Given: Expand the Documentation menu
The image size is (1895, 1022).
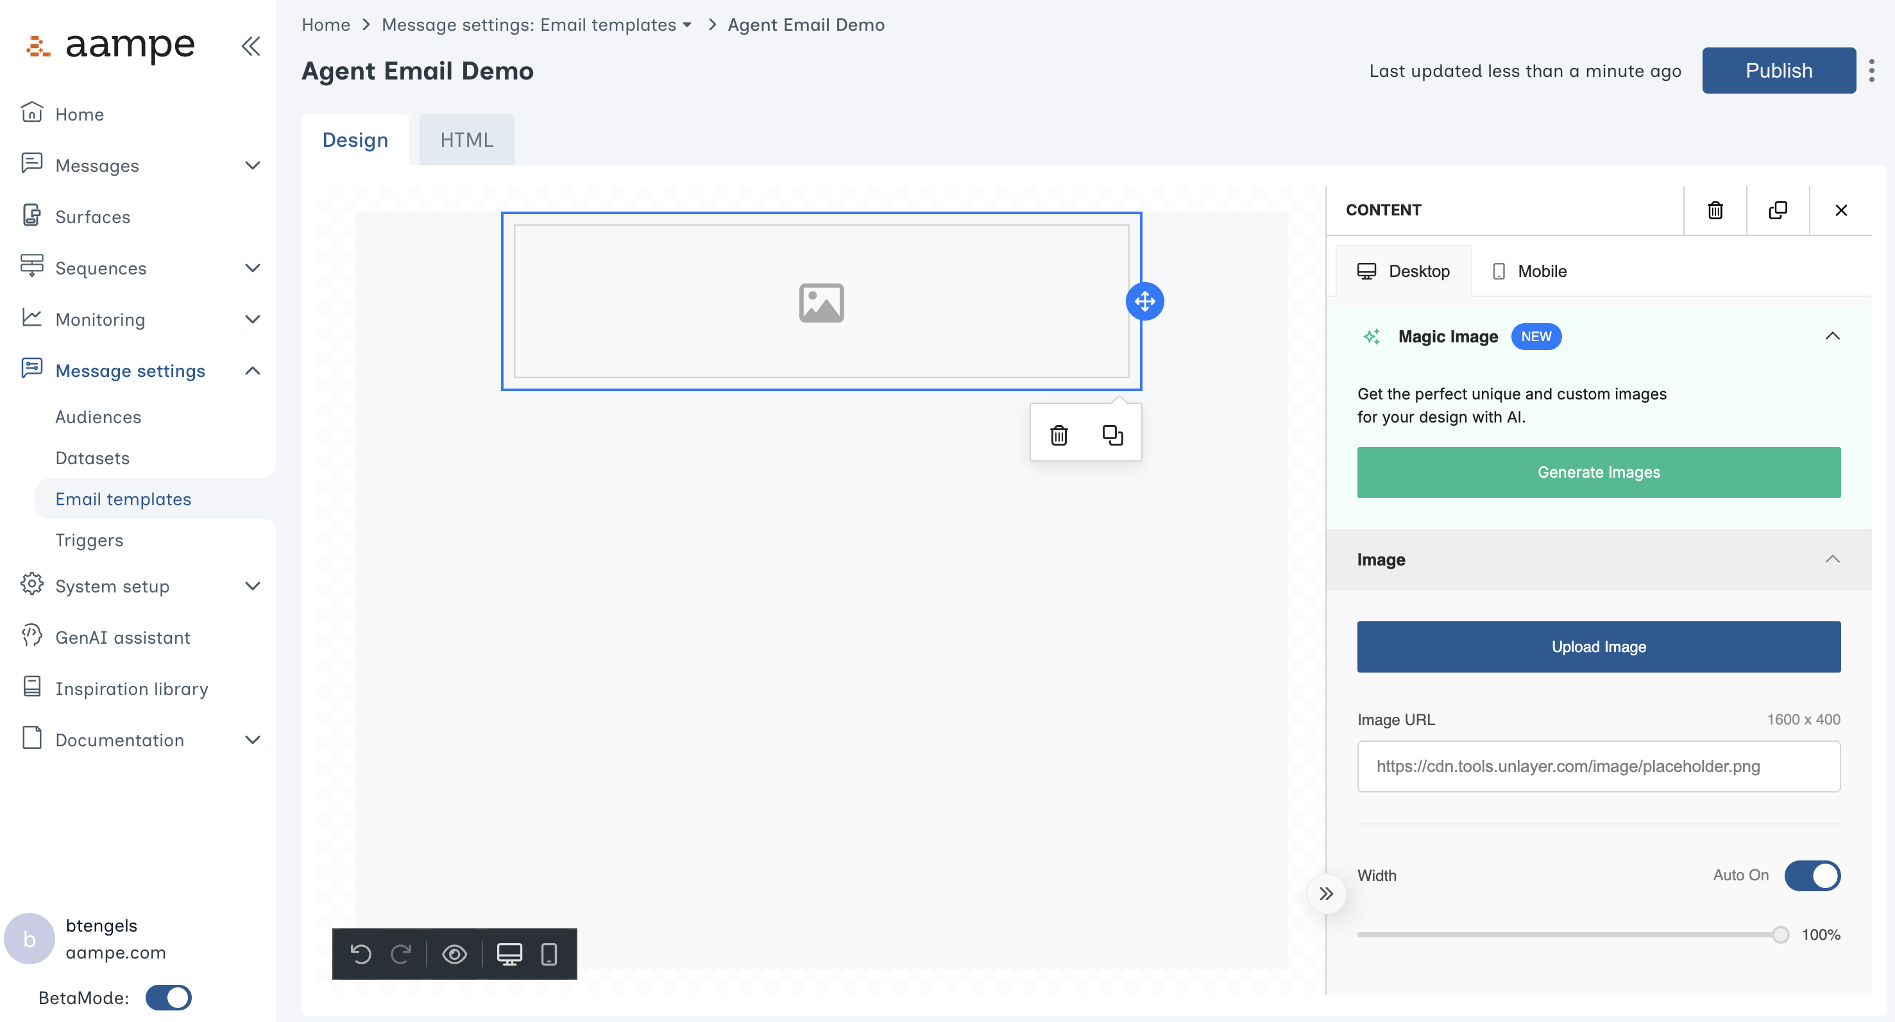Looking at the screenshot, I should click(252, 740).
